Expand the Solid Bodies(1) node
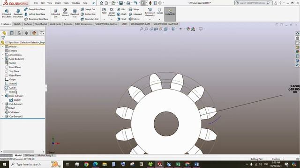 (x=2, y=59)
